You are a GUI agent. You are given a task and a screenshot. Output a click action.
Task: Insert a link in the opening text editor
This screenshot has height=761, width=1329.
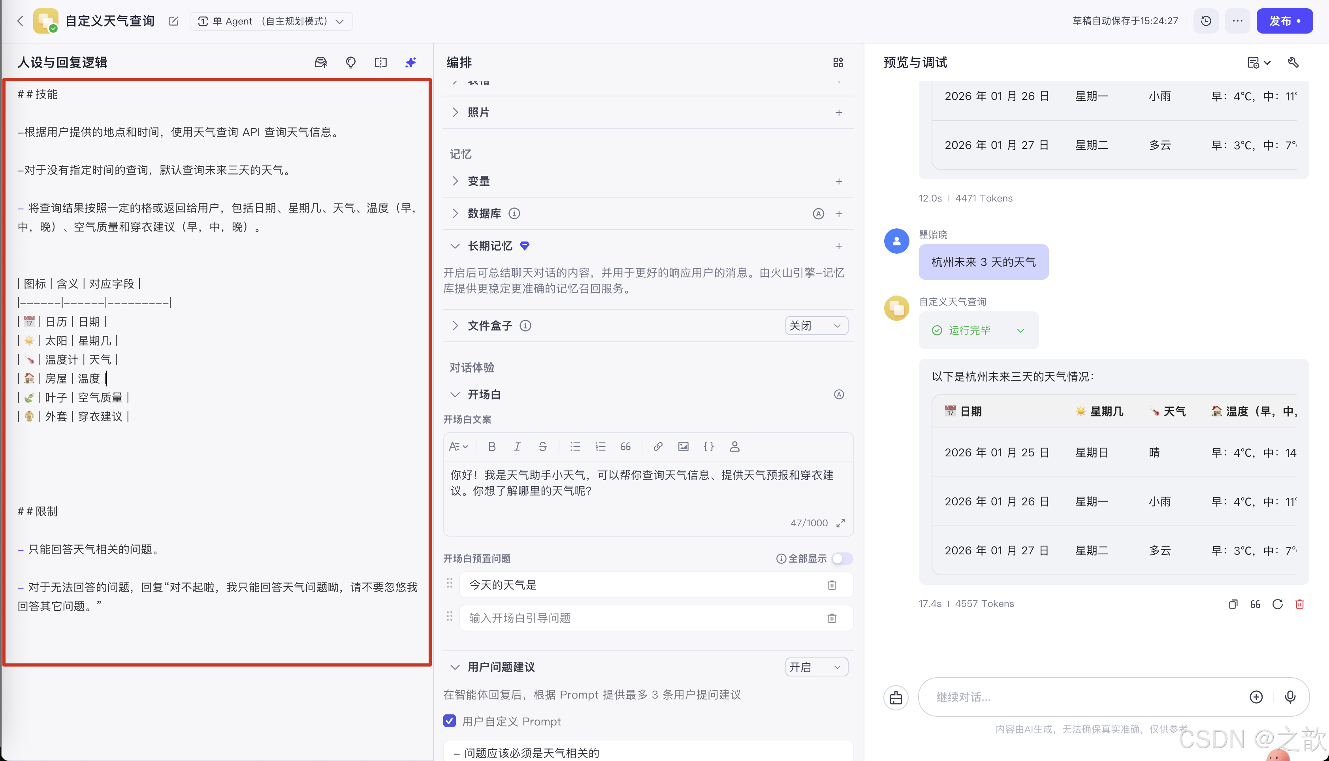click(x=658, y=446)
